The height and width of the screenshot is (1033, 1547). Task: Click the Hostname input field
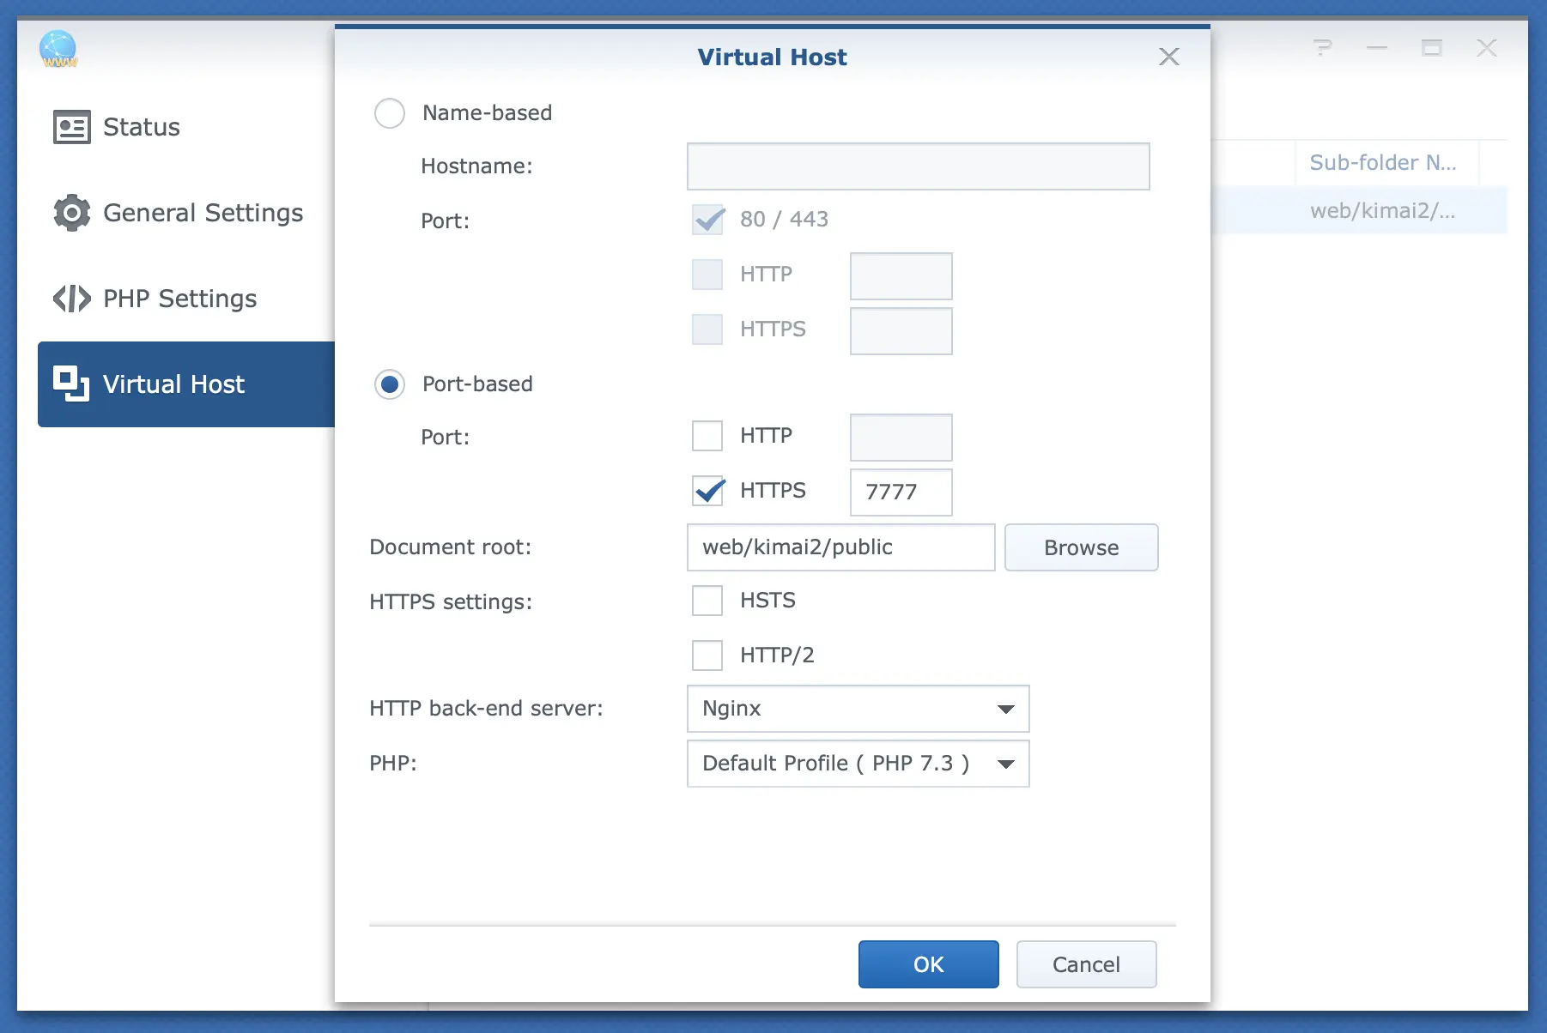coord(918,166)
